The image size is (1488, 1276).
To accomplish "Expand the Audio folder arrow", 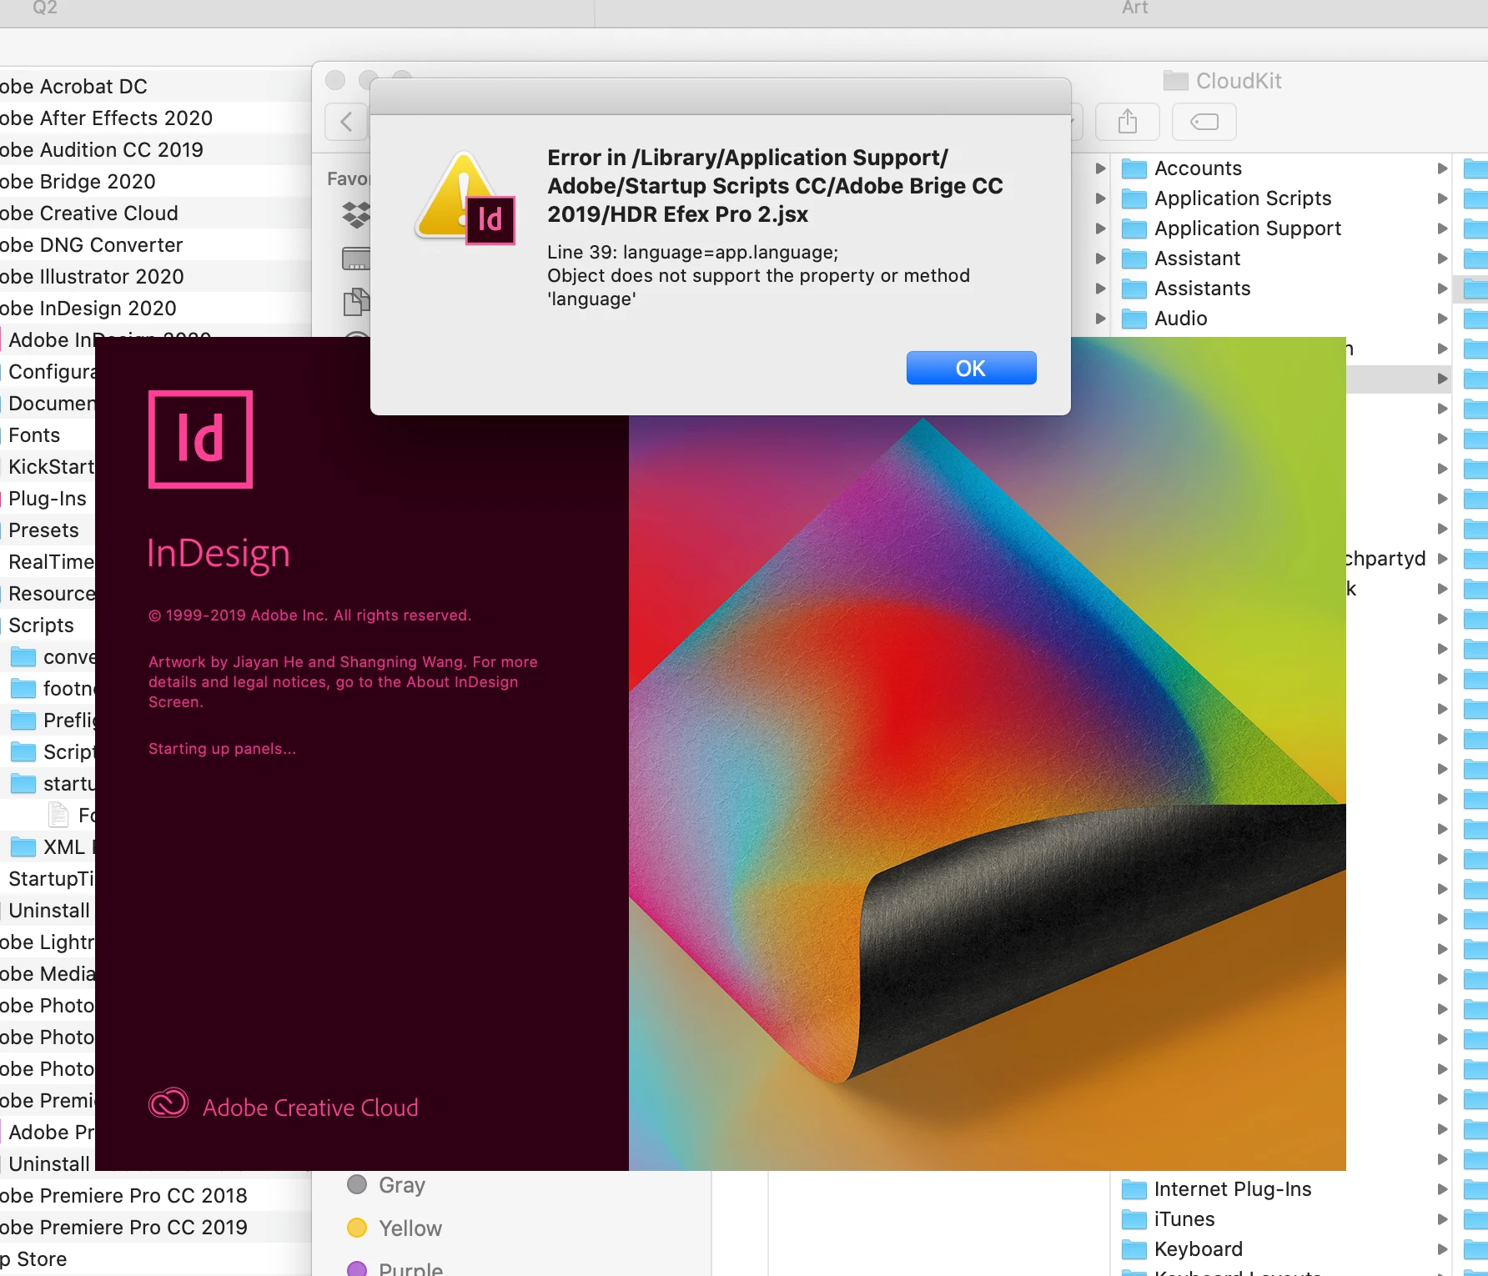I will [1442, 319].
